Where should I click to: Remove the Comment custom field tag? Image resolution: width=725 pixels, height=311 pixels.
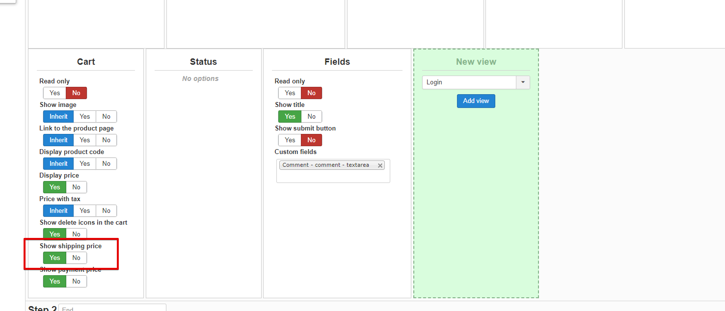(380, 165)
